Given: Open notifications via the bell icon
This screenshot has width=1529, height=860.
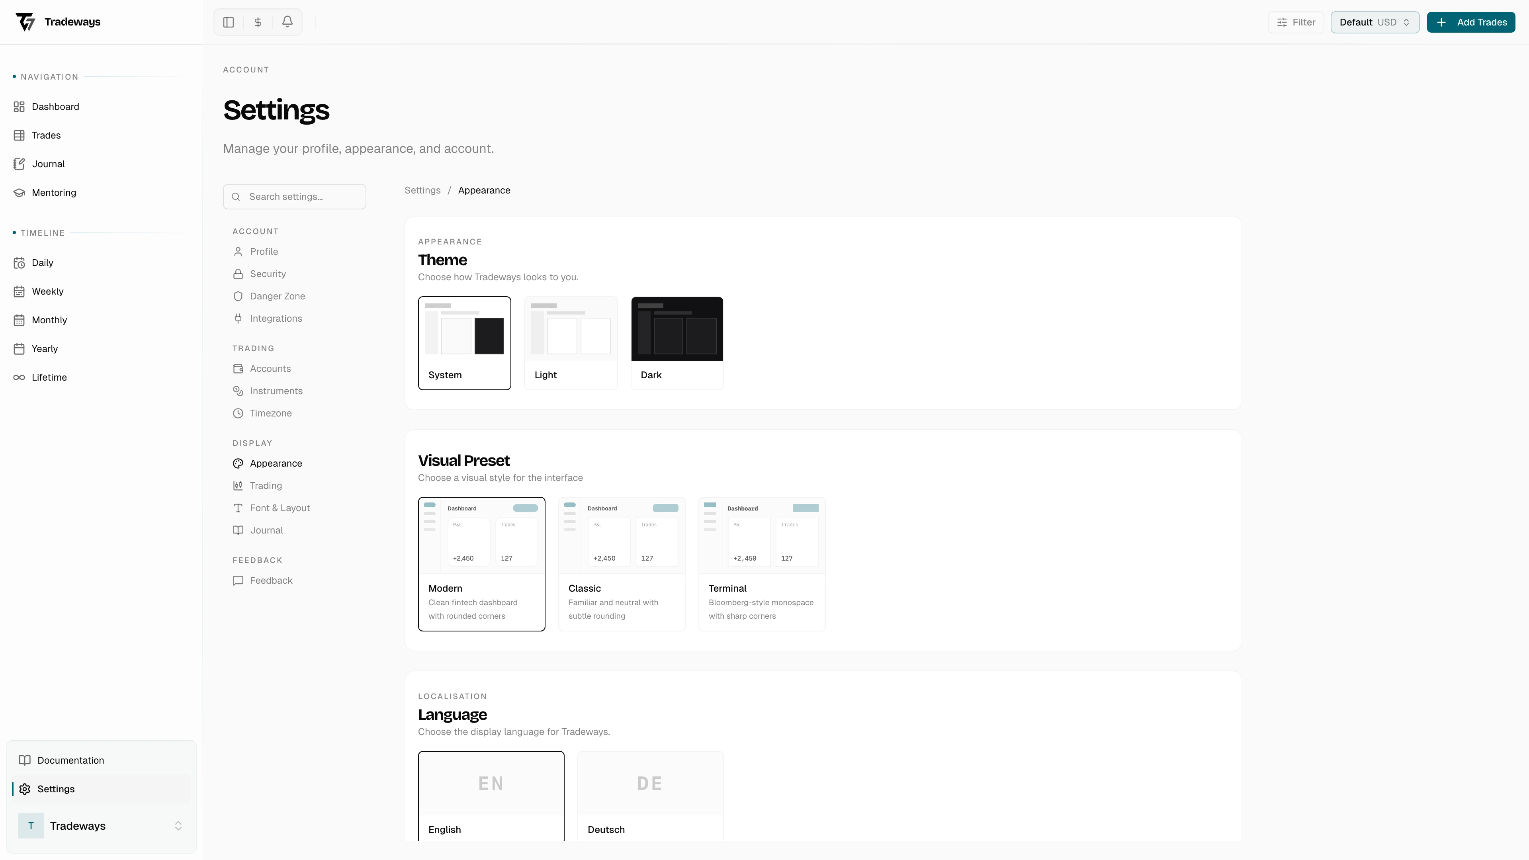Looking at the screenshot, I should 287,22.
